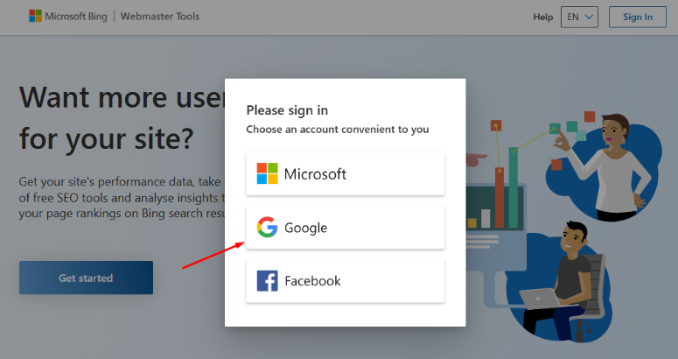Open the EN language dropdown
The width and height of the screenshot is (678, 359).
coord(578,17)
